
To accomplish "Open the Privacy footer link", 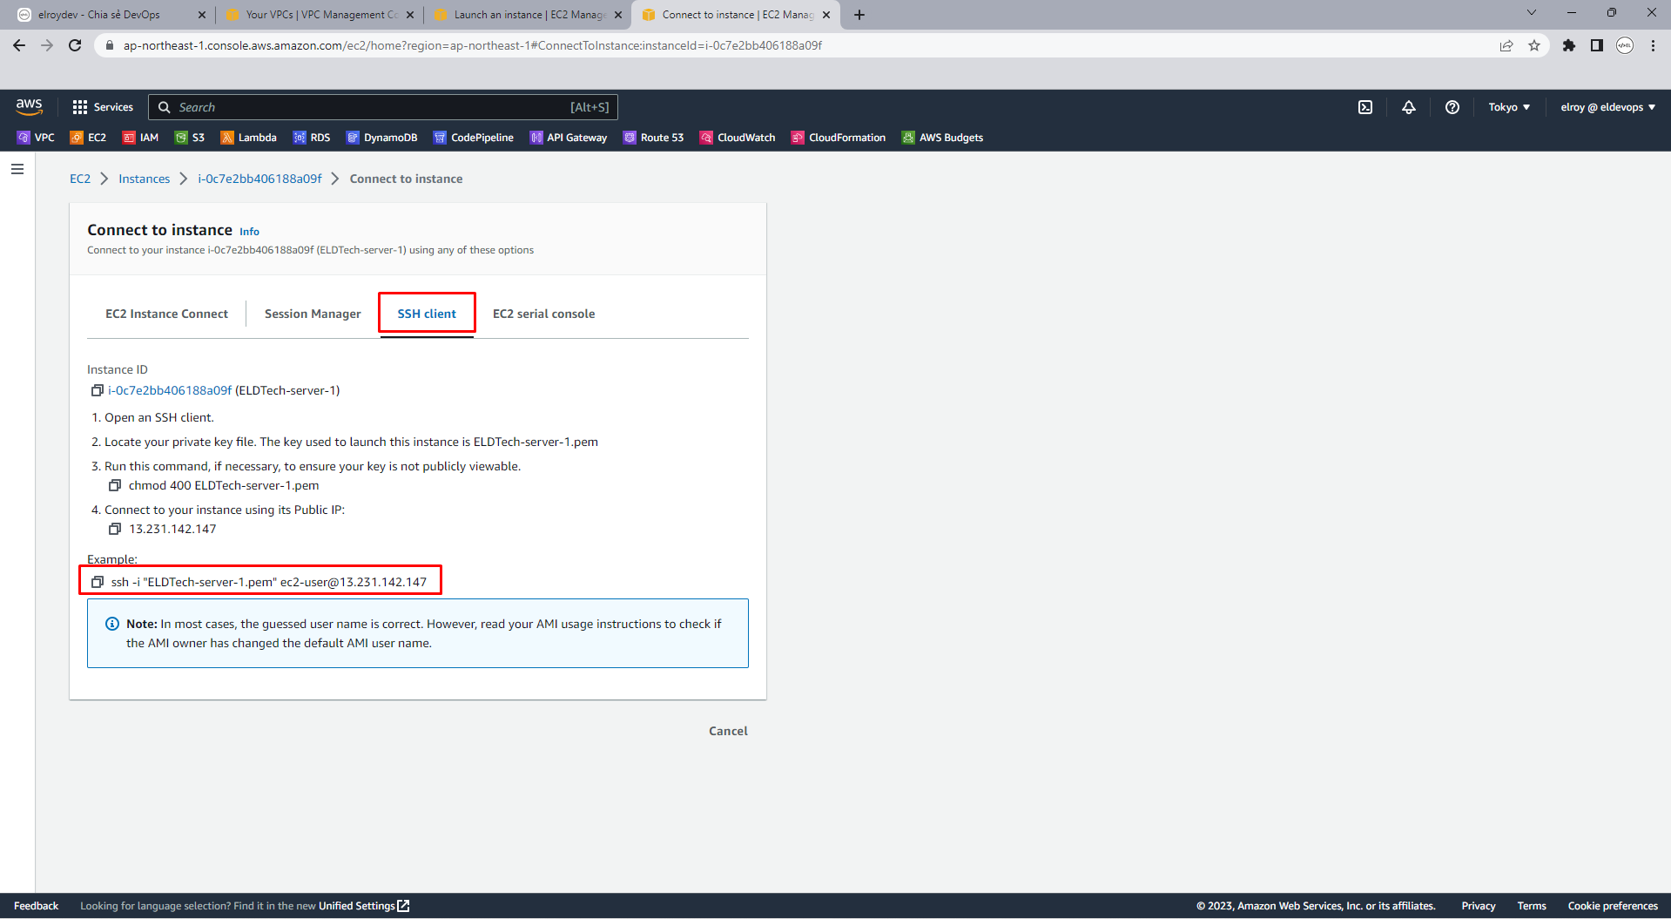I will pos(1479,906).
